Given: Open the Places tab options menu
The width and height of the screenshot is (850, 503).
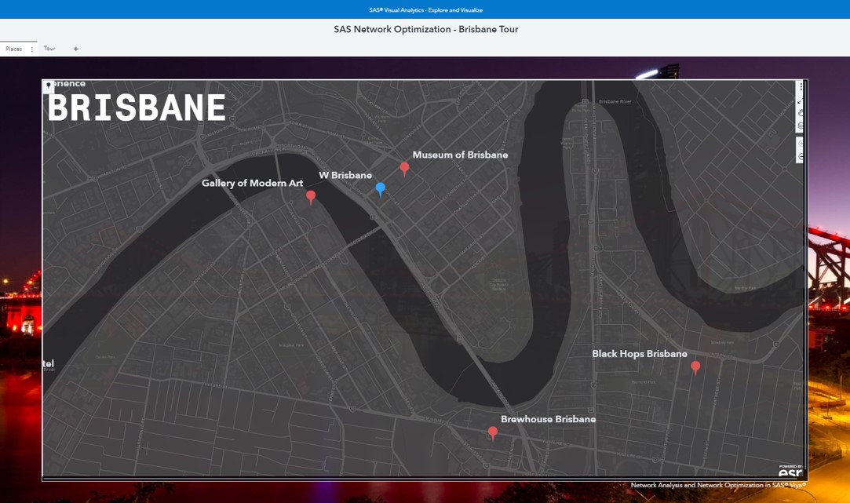Looking at the screenshot, I should [x=32, y=49].
